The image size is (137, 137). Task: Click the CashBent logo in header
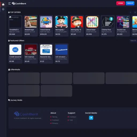(x=19, y=3)
